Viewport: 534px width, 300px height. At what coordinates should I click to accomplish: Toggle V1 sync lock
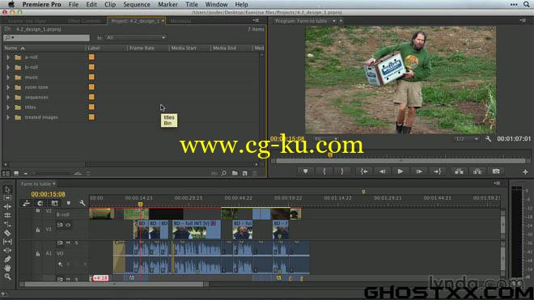[x=60, y=225]
